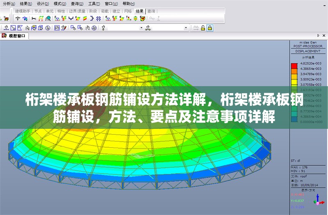The image size is (328, 215).
Task: Click the select volume box icon
Action: coord(41,28)
